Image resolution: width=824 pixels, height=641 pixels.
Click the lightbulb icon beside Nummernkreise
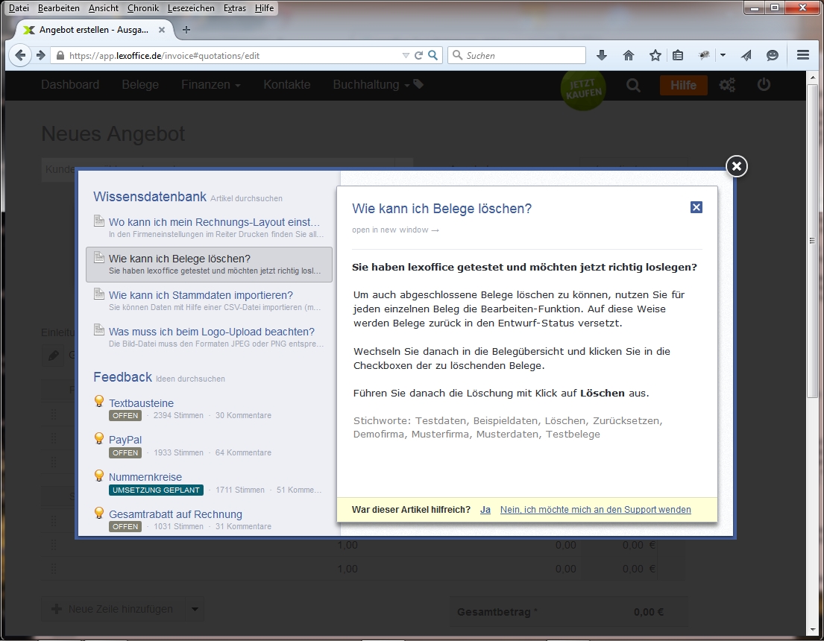coord(98,476)
